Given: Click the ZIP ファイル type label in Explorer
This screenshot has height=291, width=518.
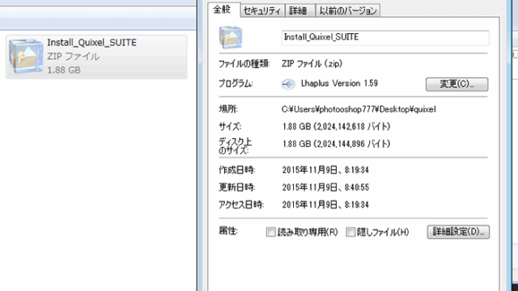Looking at the screenshot, I should [74, 57].
